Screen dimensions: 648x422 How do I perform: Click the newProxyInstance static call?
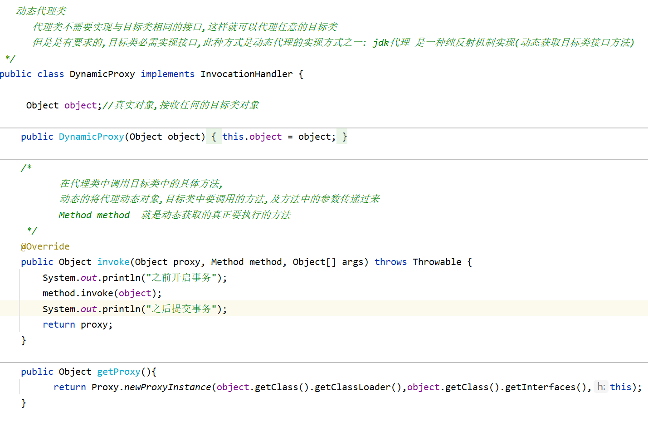click(x=167, y=387)
